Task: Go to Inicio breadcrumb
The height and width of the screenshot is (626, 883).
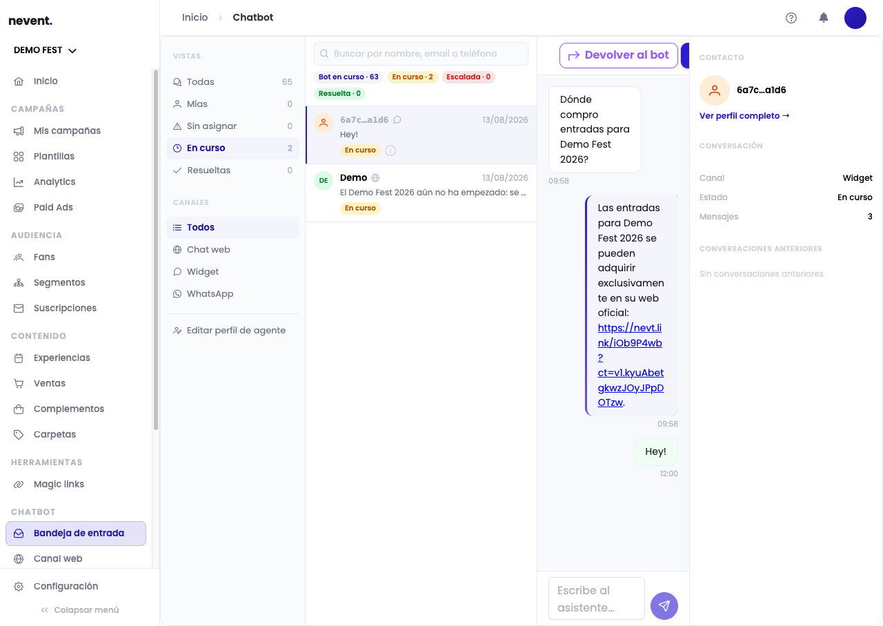Action: (195, 17)
